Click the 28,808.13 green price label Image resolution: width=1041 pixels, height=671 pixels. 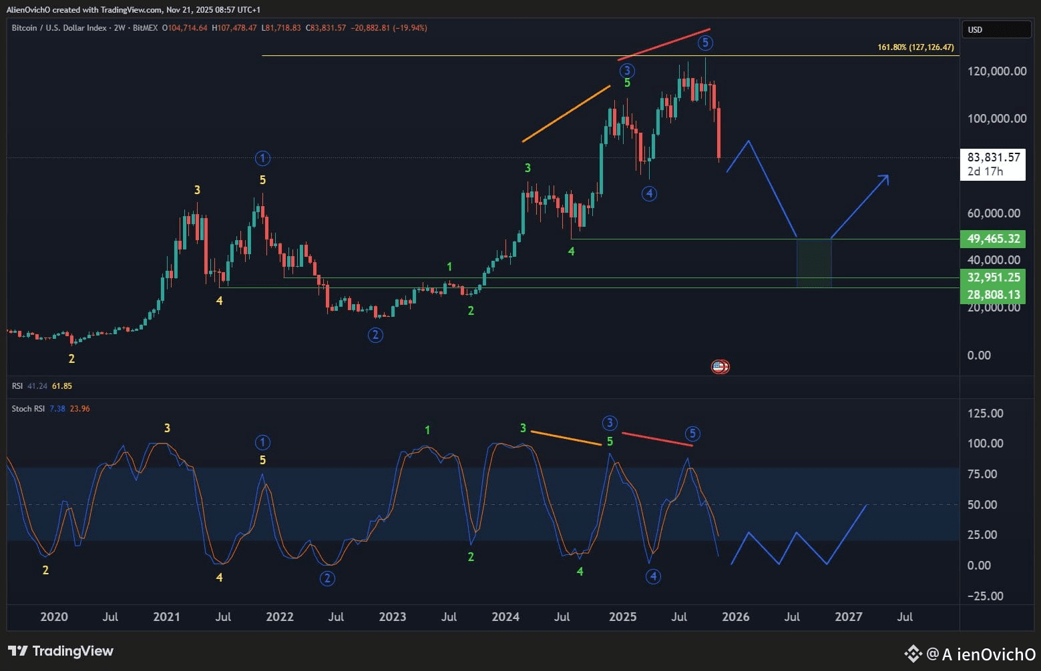pyautogui.click(x=994, y=295)
